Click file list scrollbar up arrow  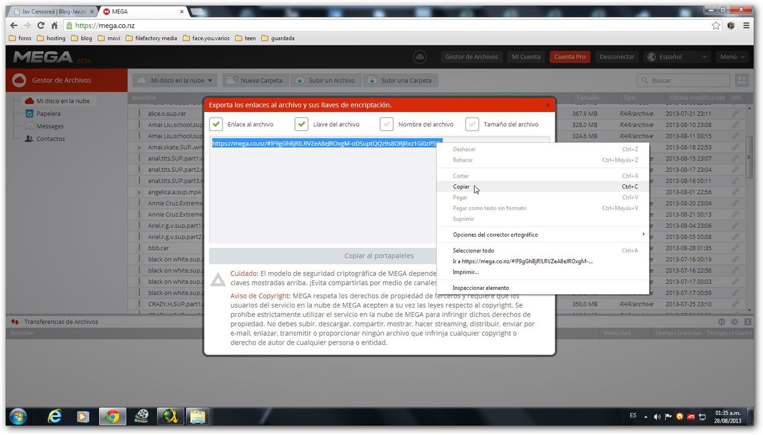click(749, 108)
